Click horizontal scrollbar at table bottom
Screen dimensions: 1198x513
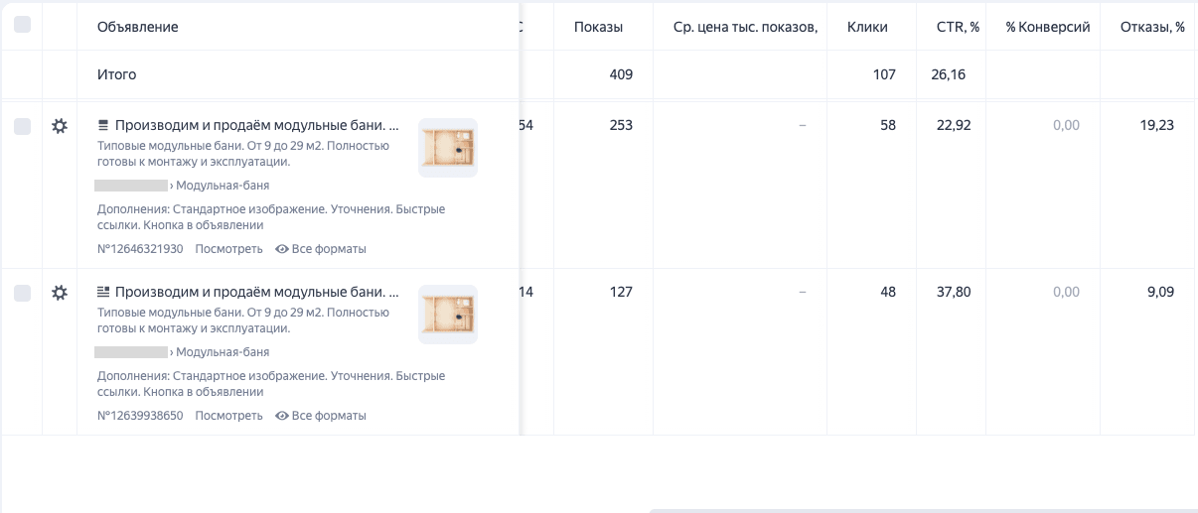click(x=924, y=510)
